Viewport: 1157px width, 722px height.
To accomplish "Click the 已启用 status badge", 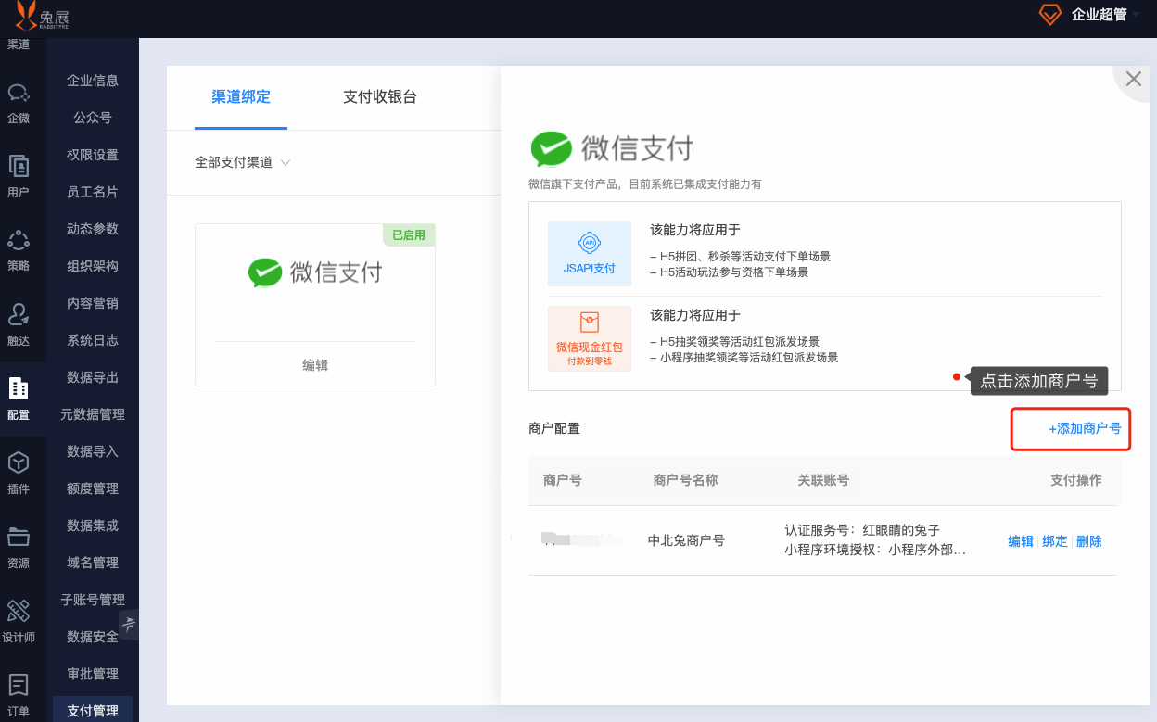I will point(409,235).
